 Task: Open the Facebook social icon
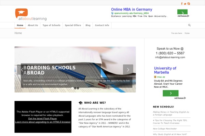click(182, 4)
